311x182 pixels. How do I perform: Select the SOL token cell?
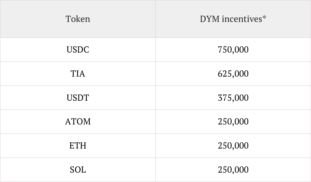click(x=78, y=170)
